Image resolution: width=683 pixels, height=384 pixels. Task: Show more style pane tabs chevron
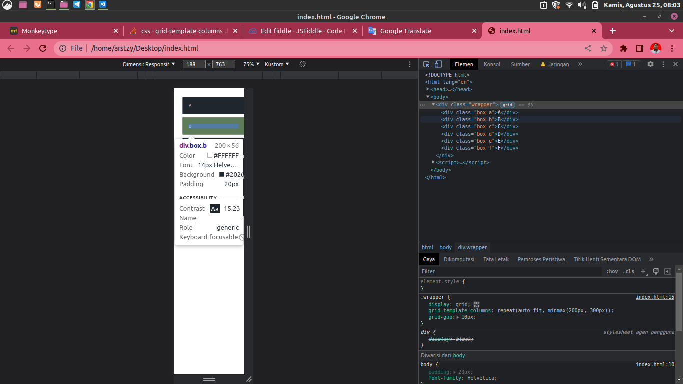pyautogui.click(x=651, y=259)
